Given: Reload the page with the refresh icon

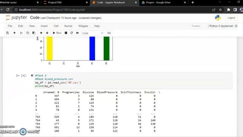Looking at the screenshot, I should click(x=8, y=10).
